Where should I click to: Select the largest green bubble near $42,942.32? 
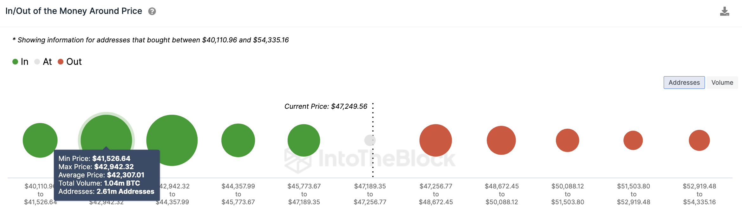[x=172, y=140]
